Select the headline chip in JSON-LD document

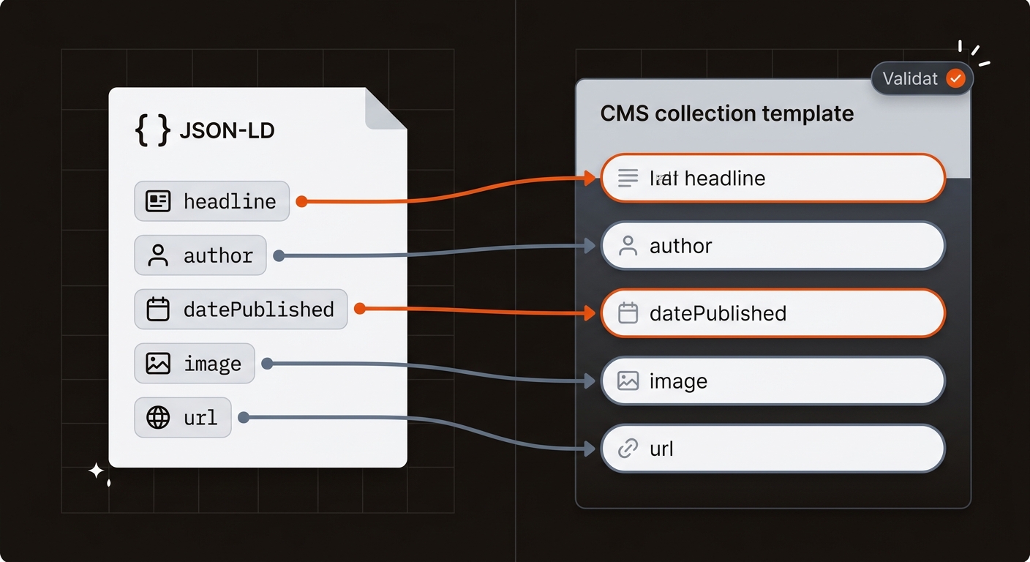pos(212,201)
